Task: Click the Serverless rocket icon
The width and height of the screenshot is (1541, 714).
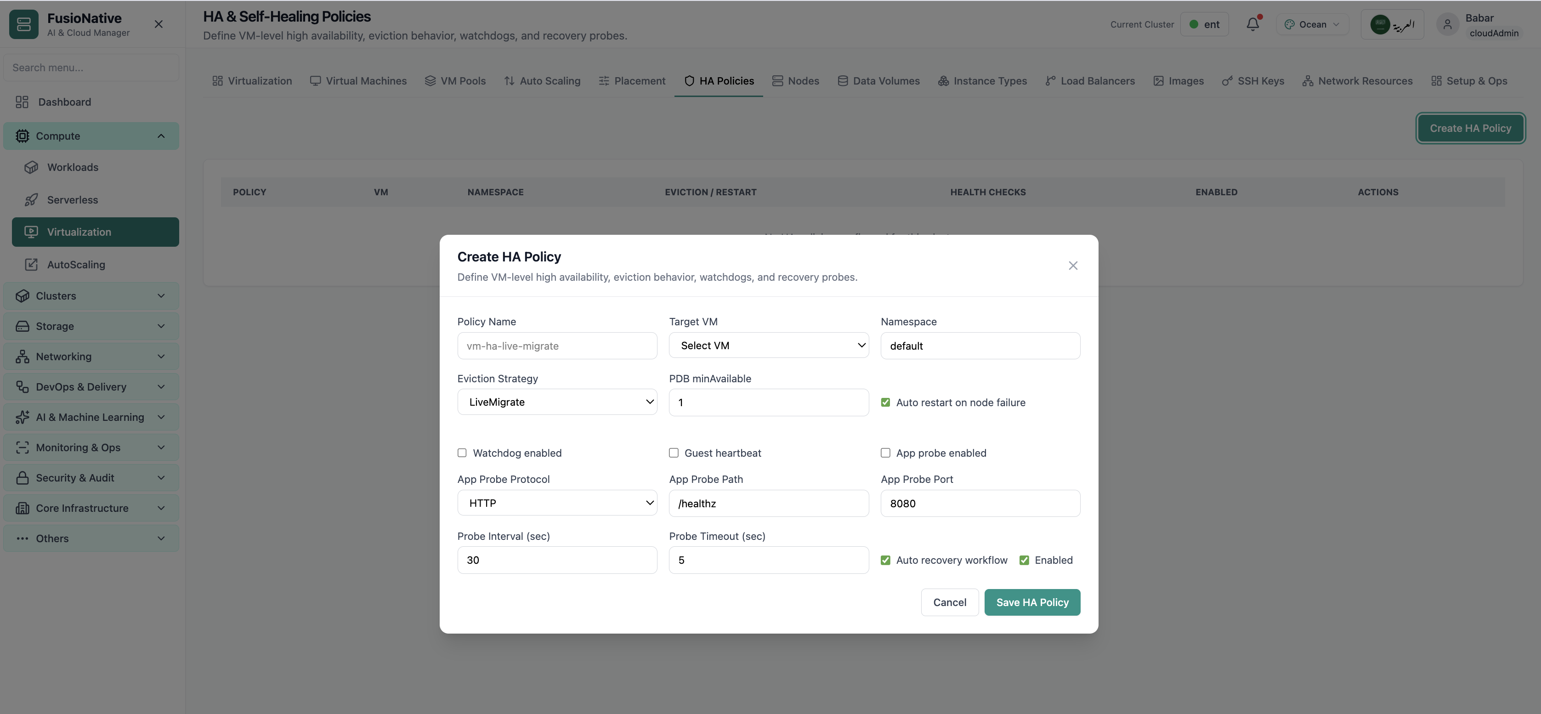Action: (31, 200)
